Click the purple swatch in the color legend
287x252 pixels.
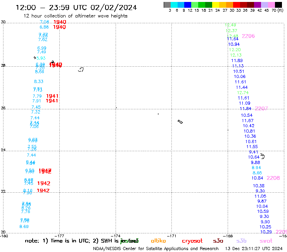click(258, 5)
